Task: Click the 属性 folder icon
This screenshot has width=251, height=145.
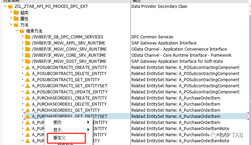Action: coord(16,19)
